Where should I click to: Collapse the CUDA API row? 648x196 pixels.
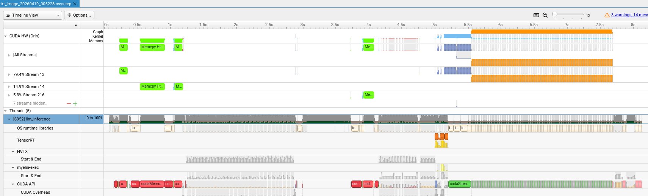tap(13, 184)
